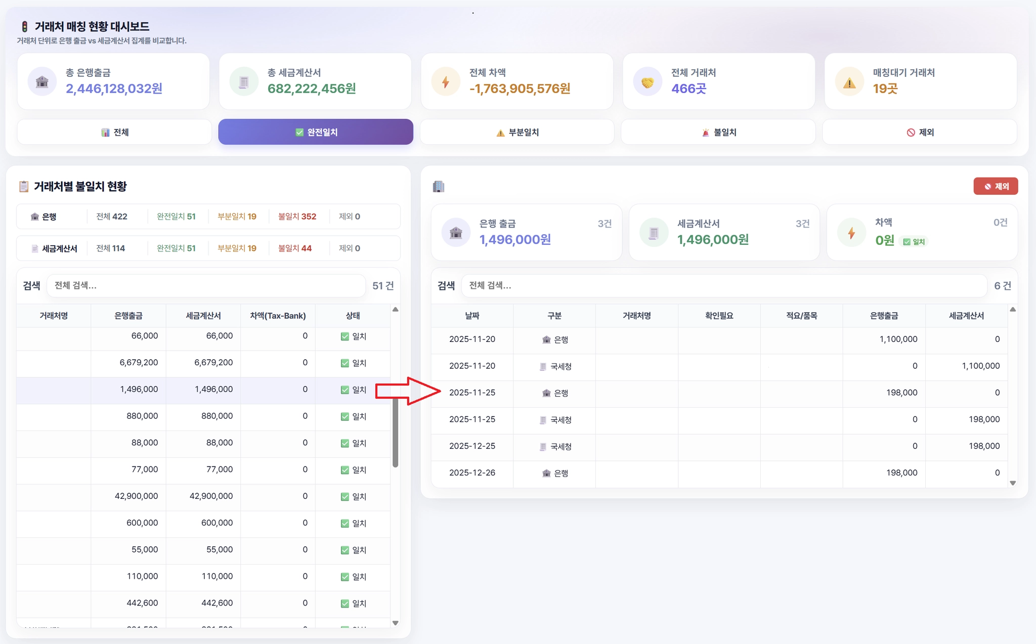Click the warning icon in 매칭대기 거래처 card

(x=849, y=82)
